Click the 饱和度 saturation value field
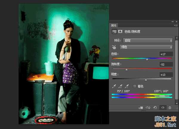Image resolution: width=179 pixels, height=129 pixels. point(166,64)
